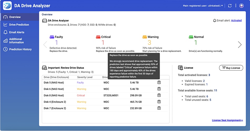Click the 298.09 GB capacity cell

tap(136, 95)
